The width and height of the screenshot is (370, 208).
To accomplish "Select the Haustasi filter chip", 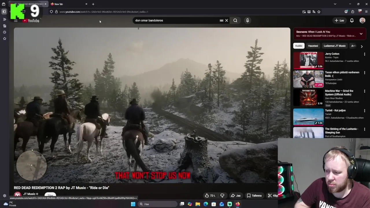I will (313, 46).
